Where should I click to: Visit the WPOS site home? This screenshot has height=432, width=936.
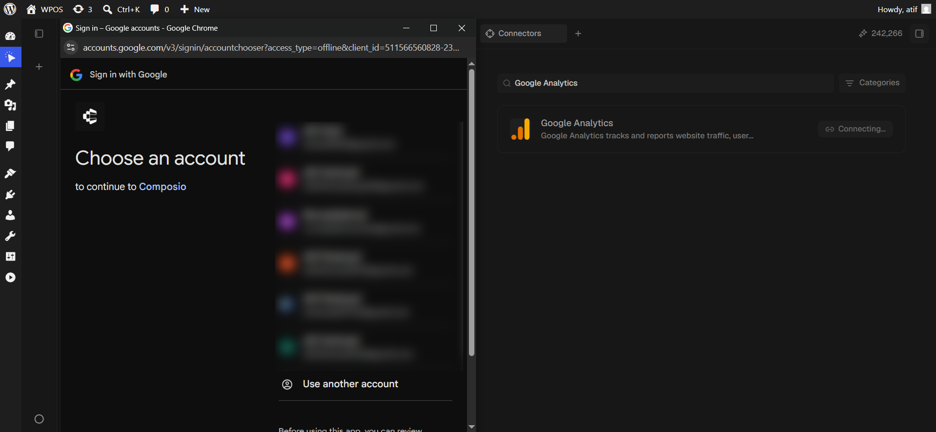pos(45,9)
